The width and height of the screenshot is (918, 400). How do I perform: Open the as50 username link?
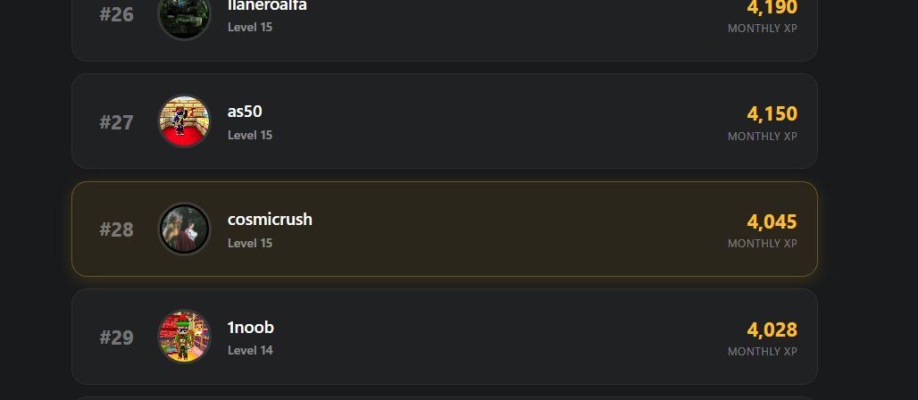pos(245,112)
